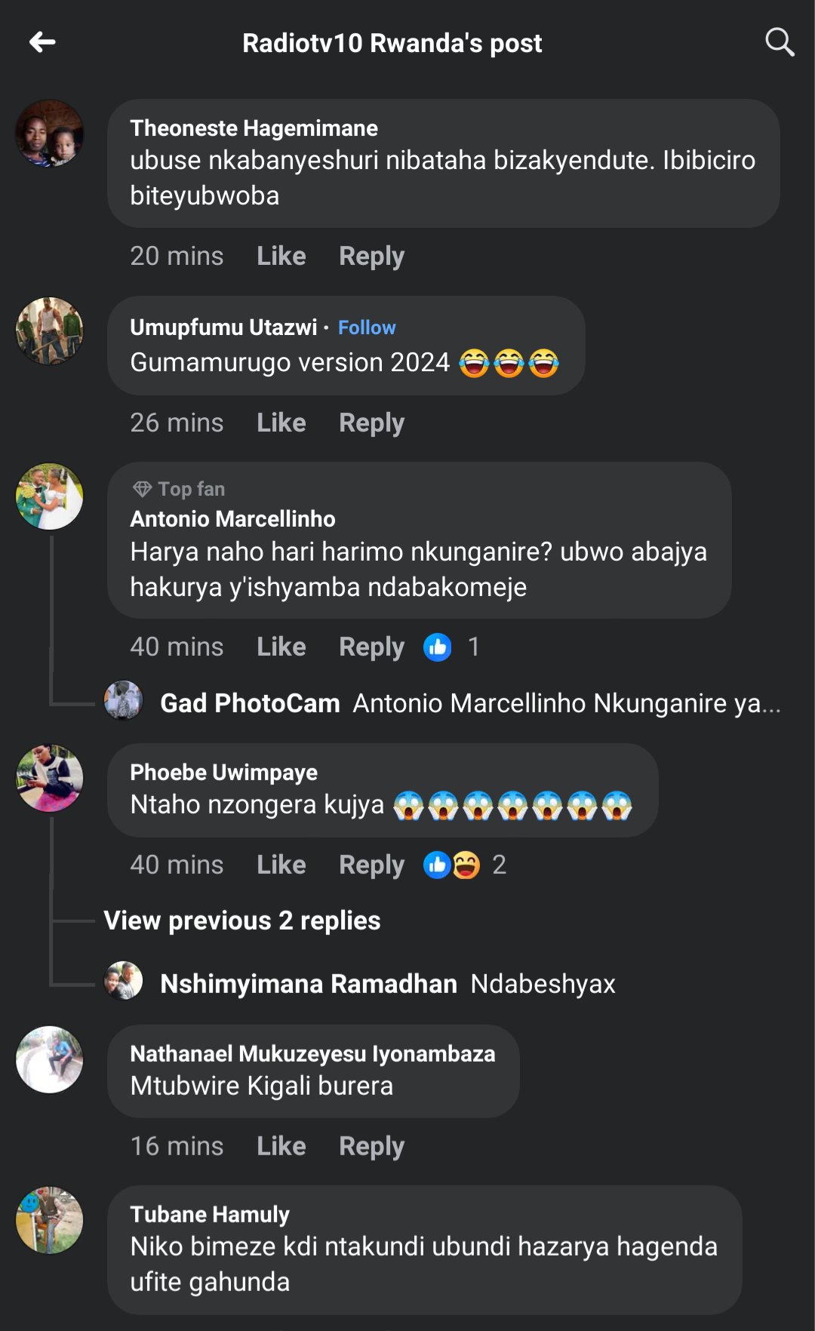Open Nshimyimana Ramadhan's reply thread
Image resolution: width=815 pixels, height=1331 pixels.
388,984
